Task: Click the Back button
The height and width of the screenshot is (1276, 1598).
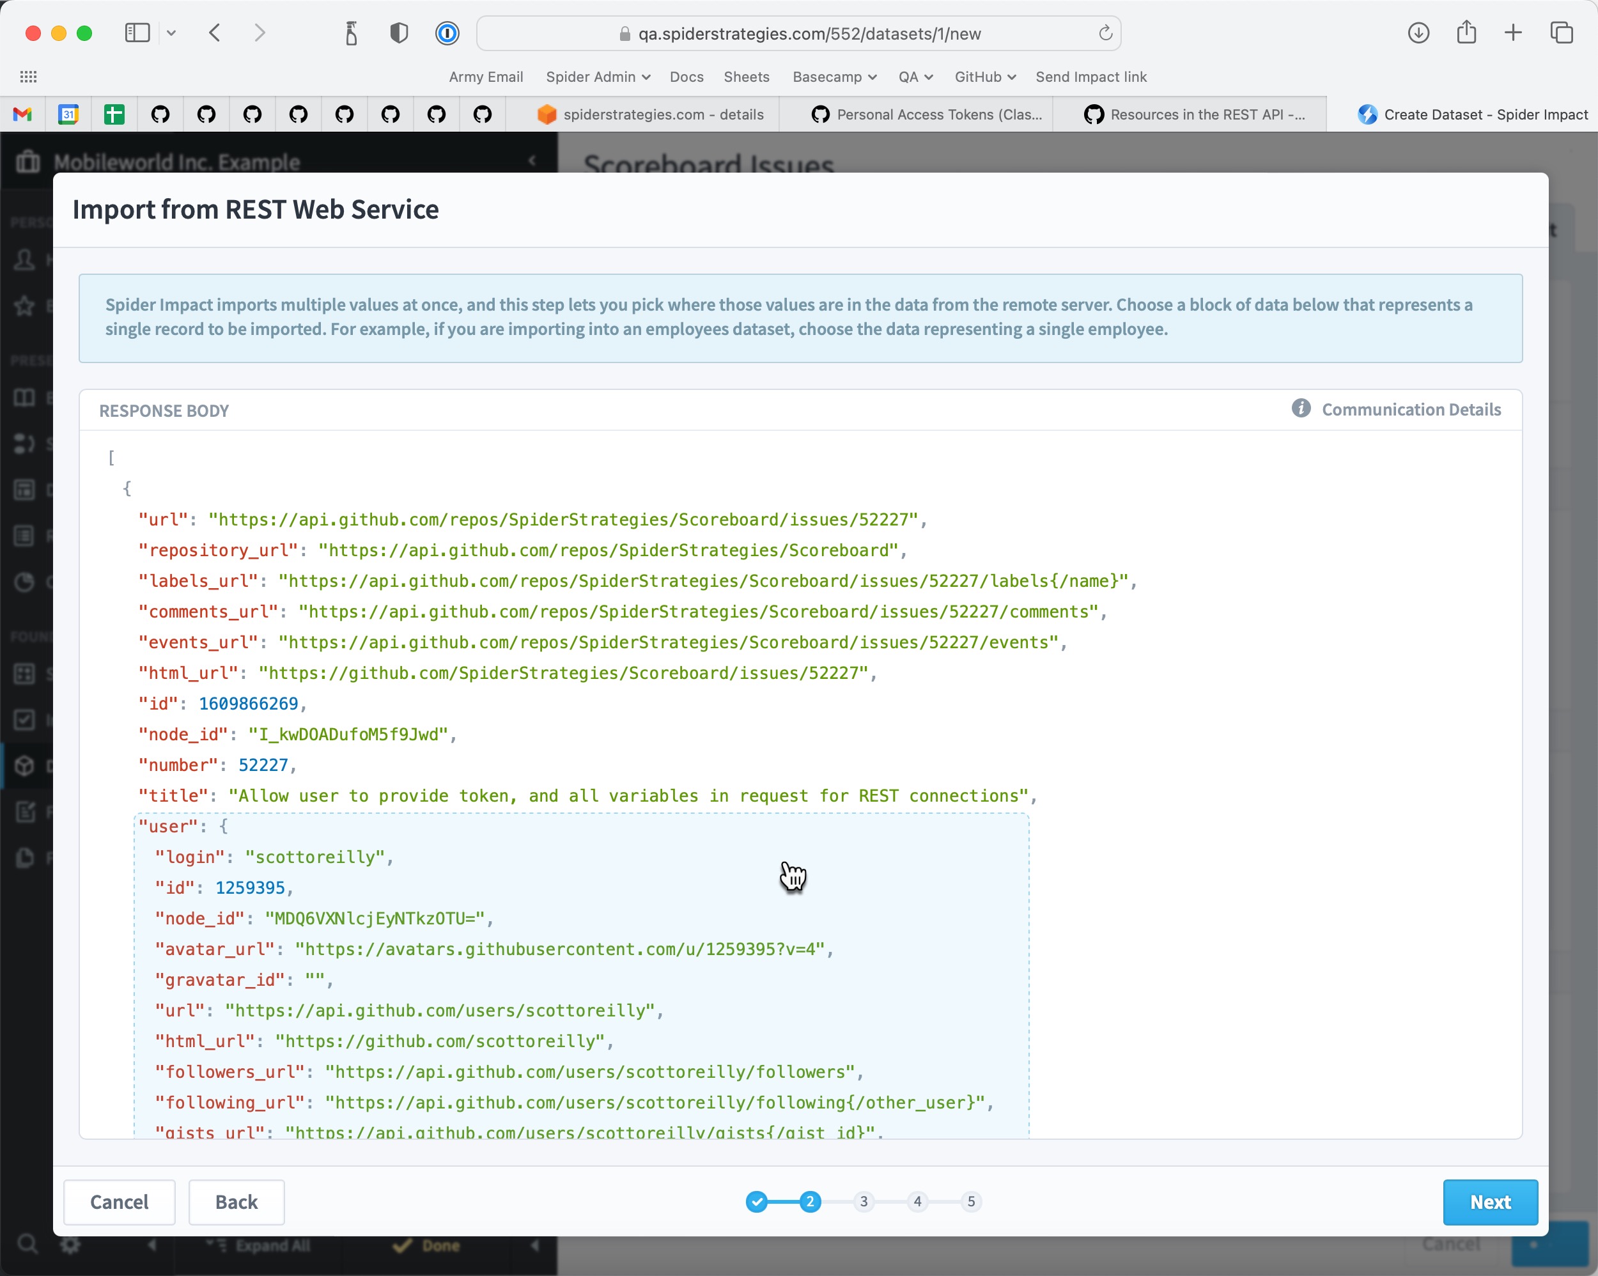Action: tap(237, 1202)
